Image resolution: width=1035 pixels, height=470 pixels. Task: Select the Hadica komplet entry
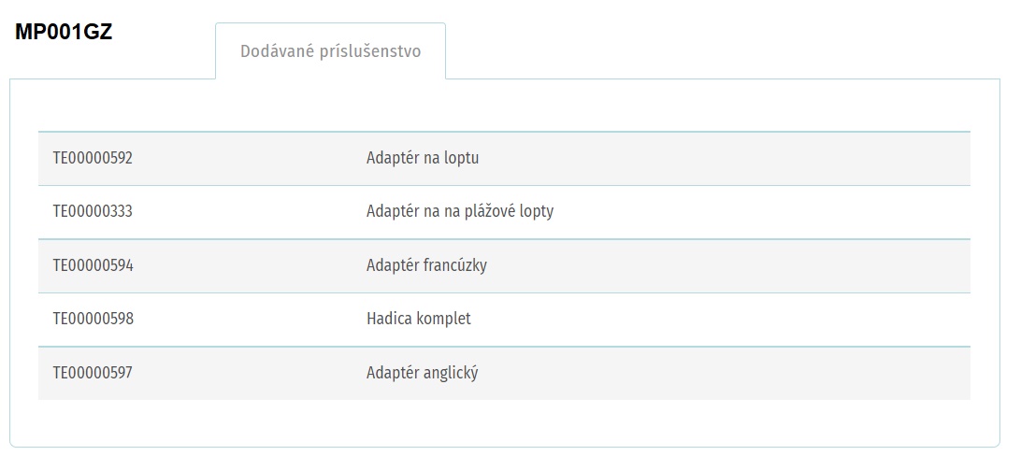[x=419, y=319]
